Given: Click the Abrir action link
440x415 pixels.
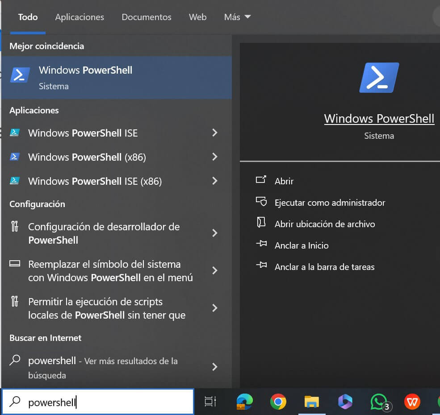Looking at the screenshot, I should [x=284, y=181].
